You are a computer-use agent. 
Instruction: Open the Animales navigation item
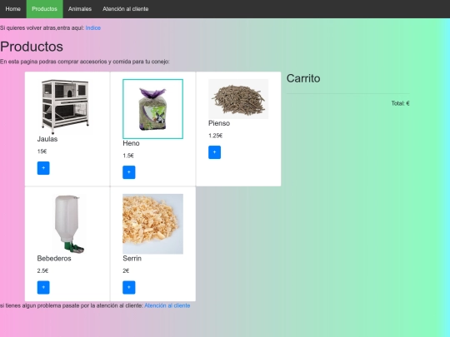[x=80, y=9]
